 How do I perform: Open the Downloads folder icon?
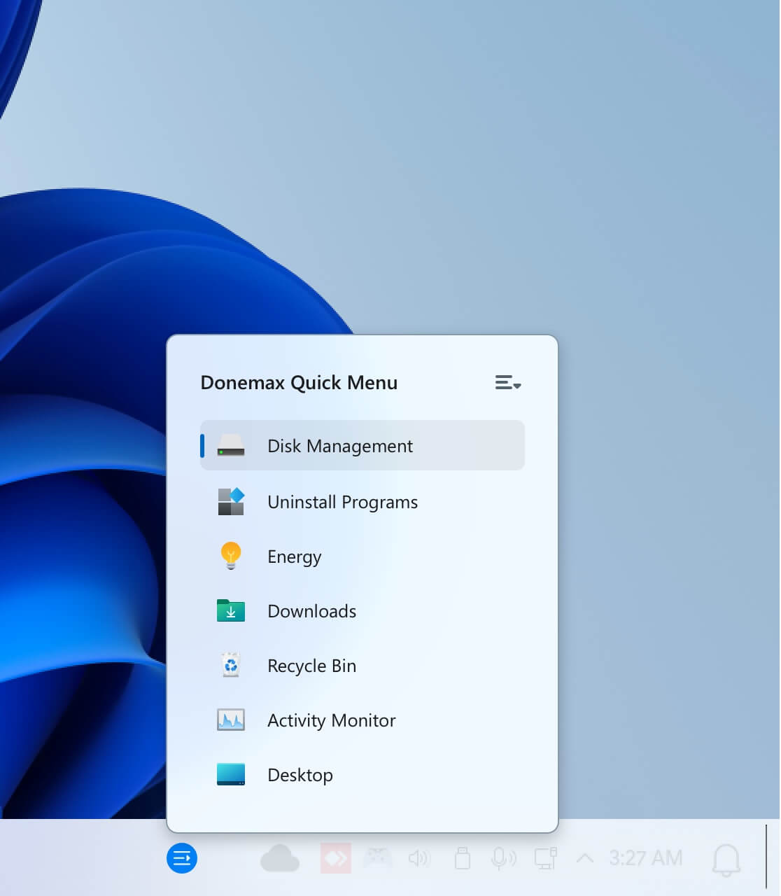coord(231,611)
